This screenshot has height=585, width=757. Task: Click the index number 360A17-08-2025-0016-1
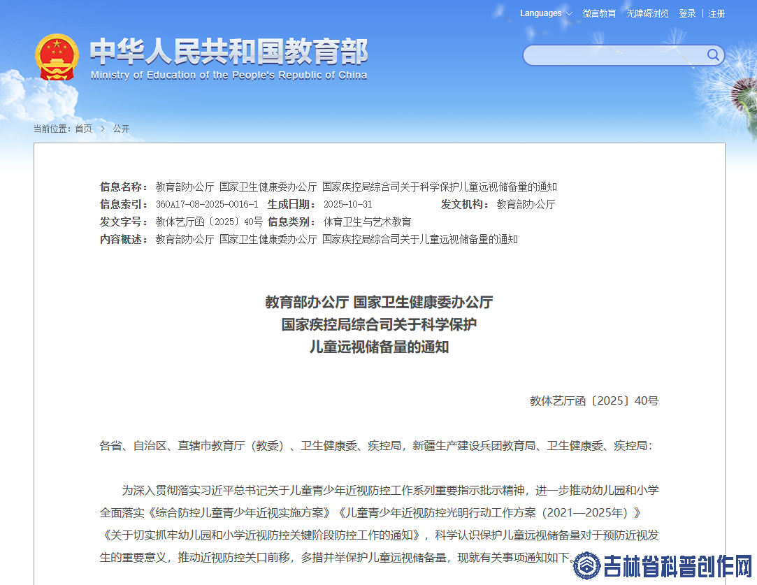(x=207, y=205)
